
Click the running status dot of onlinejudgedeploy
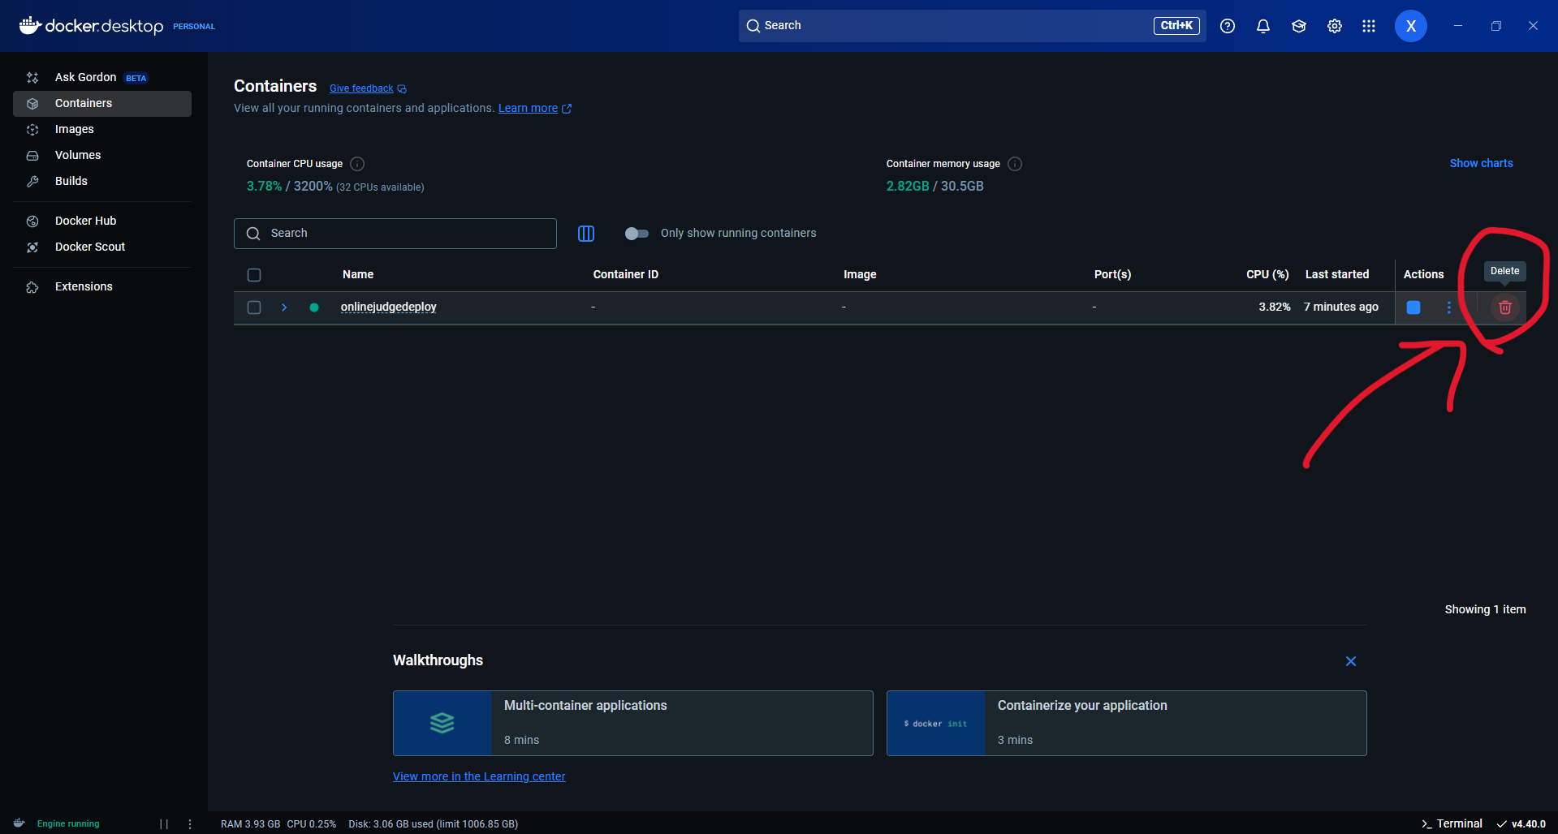(314, 307)
